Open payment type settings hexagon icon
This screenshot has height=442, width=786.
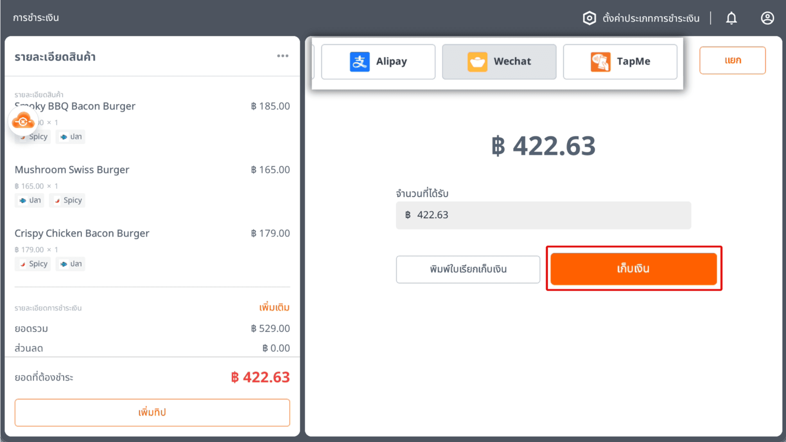[x=589, y=18]
